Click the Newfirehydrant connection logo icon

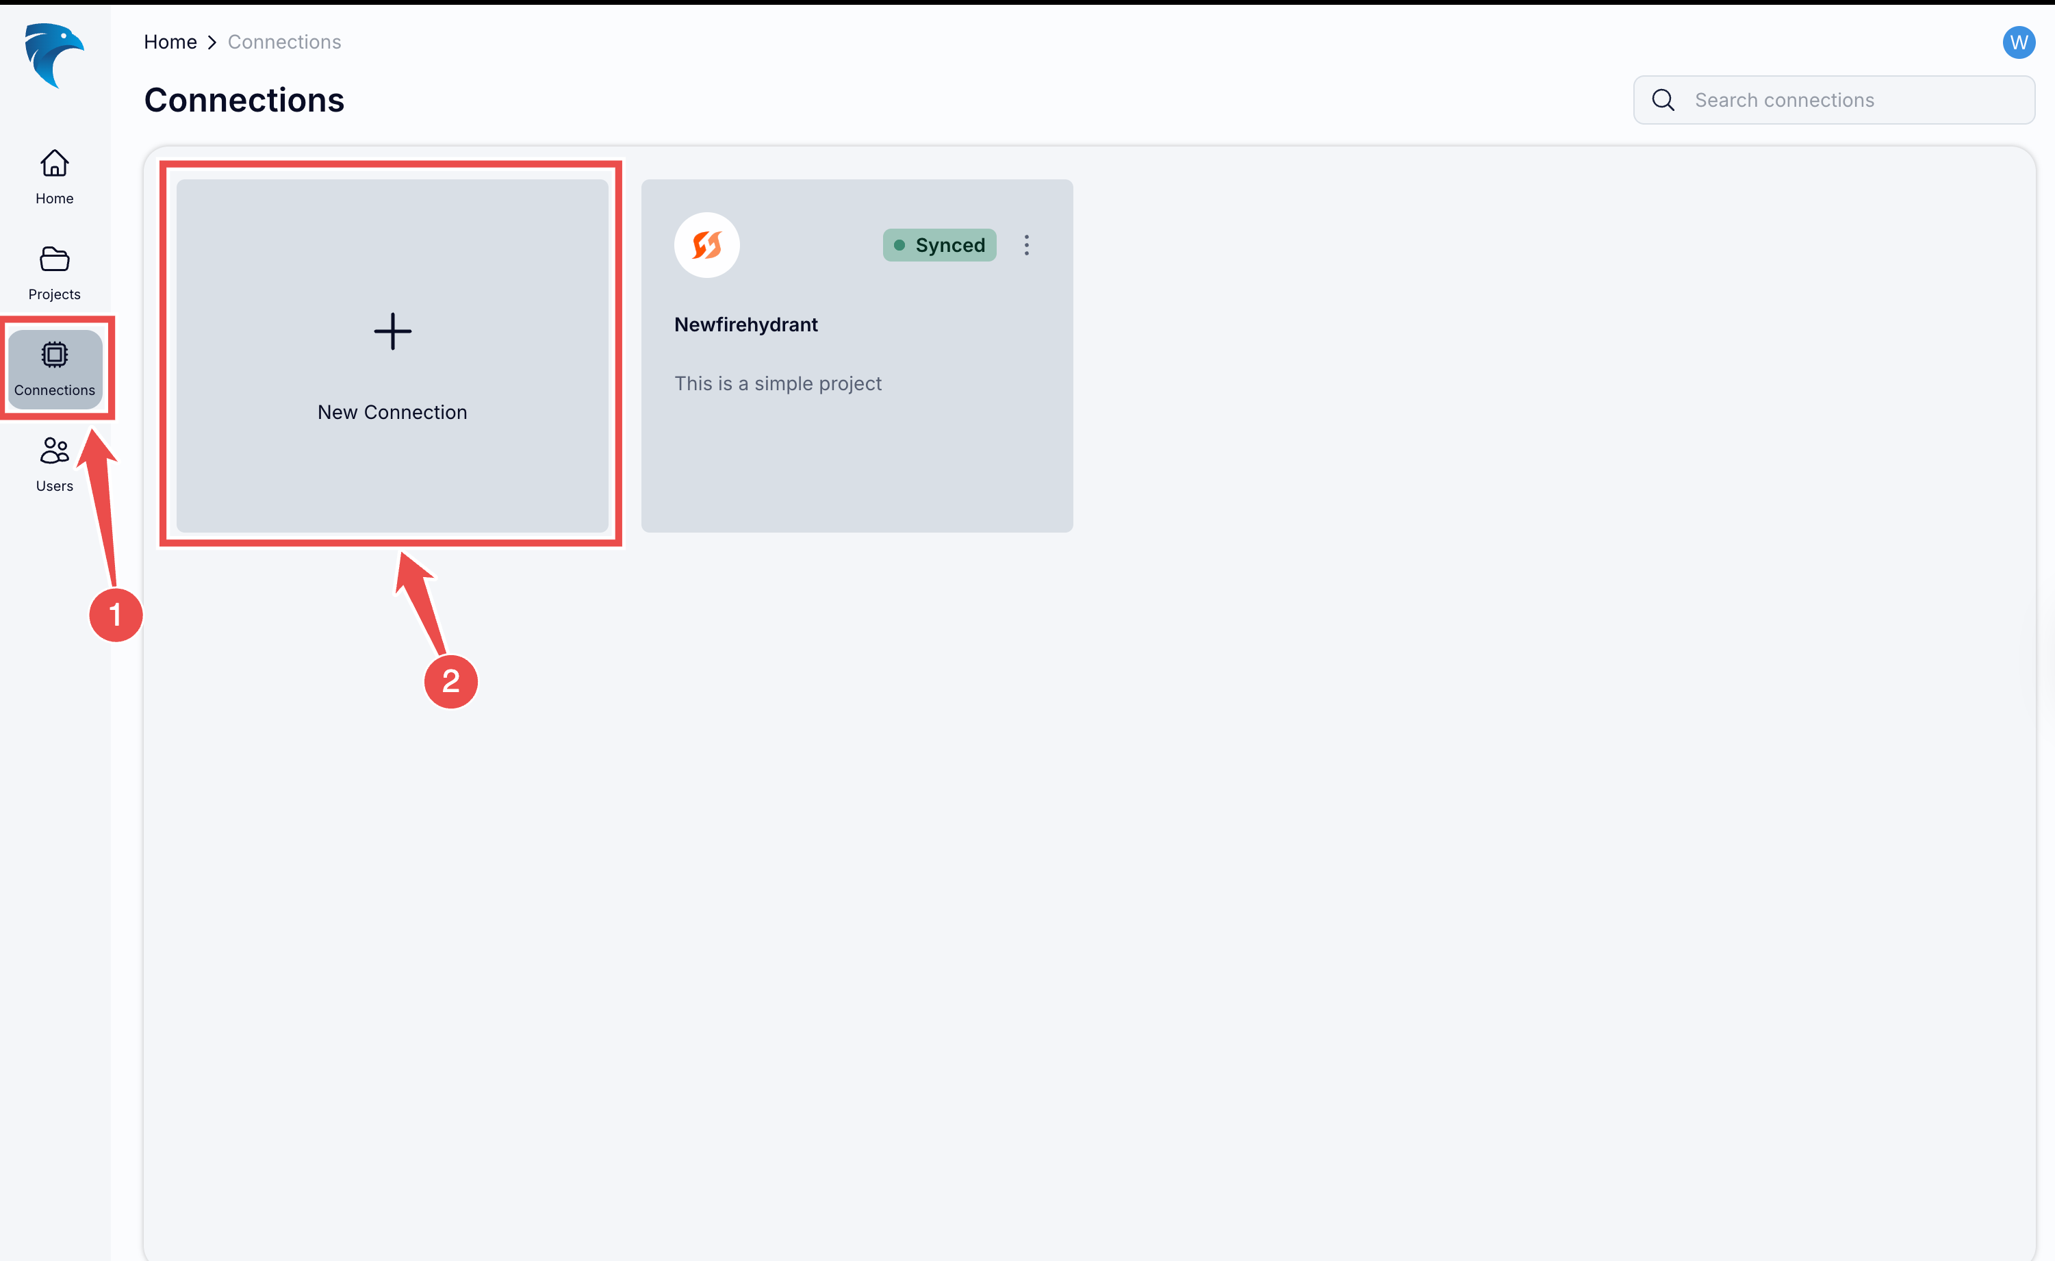(x=706, y=245)
